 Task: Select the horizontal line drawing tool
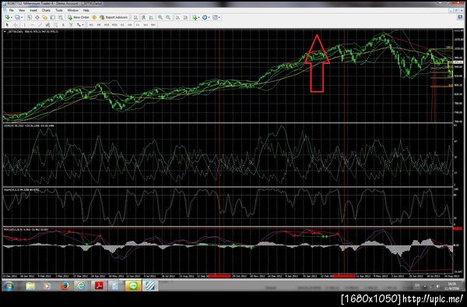pos(33,25)
